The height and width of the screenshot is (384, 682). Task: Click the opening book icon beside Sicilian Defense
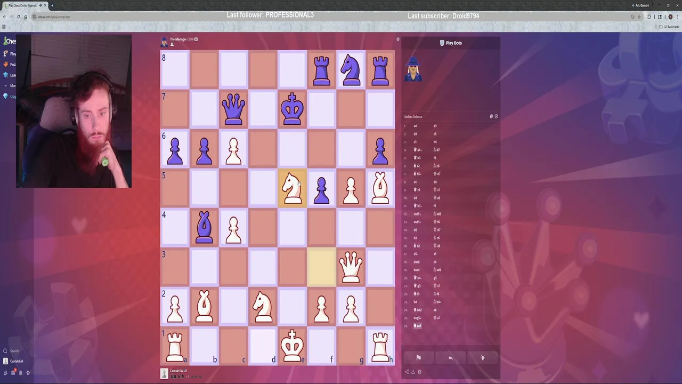point(491,116)
